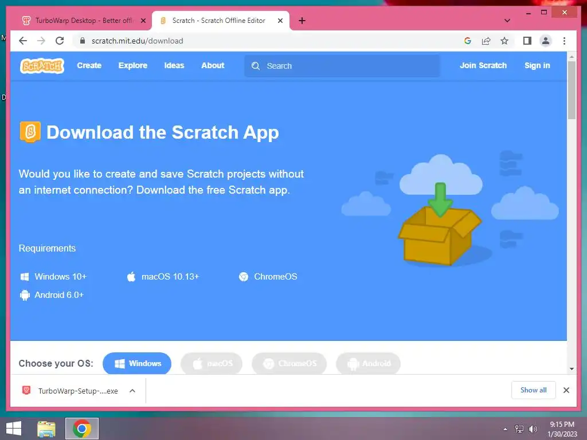Open the Windows Start menu
Image resolution: width=587 pixels, height=440 pixels.
click(14, 429)
